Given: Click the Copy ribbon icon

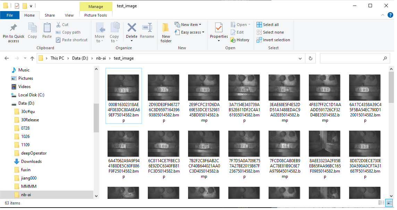Looking at the screenshot, I should pos(32,28).
